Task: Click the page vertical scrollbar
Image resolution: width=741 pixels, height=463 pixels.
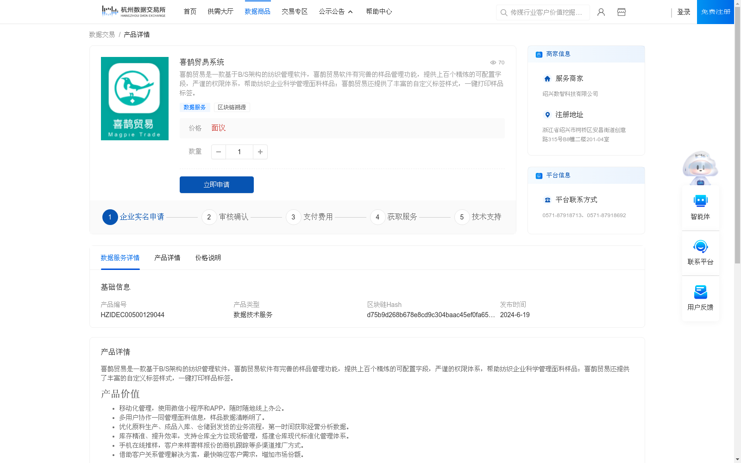Action: click(x=737, y=135)
